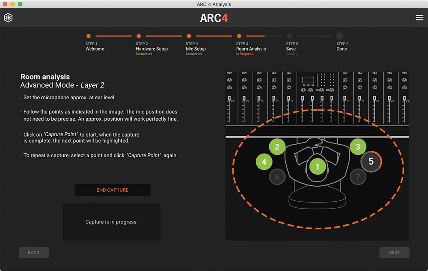Jump to Step 2 Hardware Setup marker
The height and width of the screenshot is (271, 428).
(x=139, y=36)
